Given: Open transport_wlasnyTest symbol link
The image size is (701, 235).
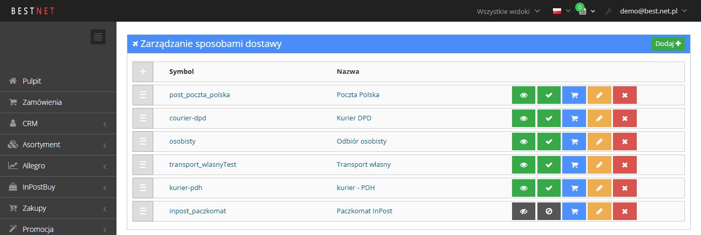Looking at the screenshot, I should pos(203,165).
